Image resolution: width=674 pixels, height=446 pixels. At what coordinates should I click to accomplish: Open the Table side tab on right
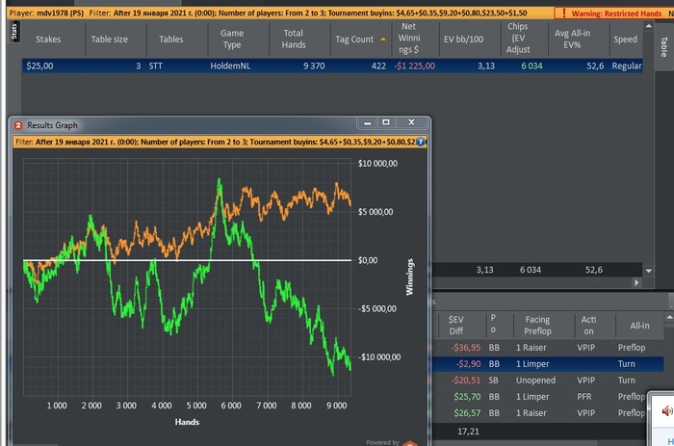[x=664, y=46]
